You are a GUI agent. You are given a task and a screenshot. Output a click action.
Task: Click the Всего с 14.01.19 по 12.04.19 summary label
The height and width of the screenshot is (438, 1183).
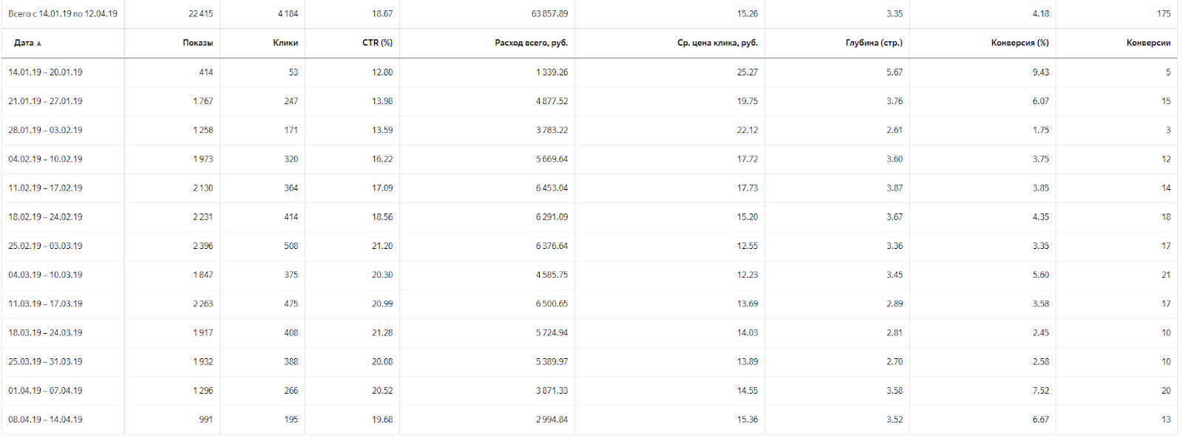[x=63, y=14]
